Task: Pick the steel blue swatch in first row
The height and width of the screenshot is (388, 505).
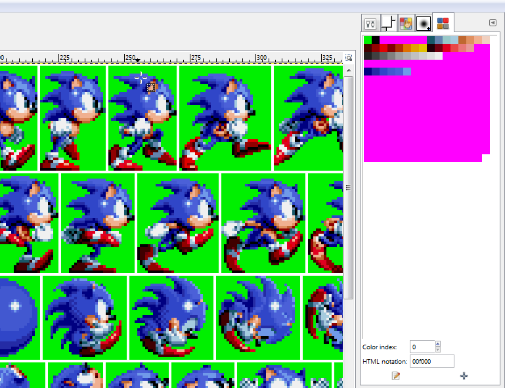Action: (439, 40)
